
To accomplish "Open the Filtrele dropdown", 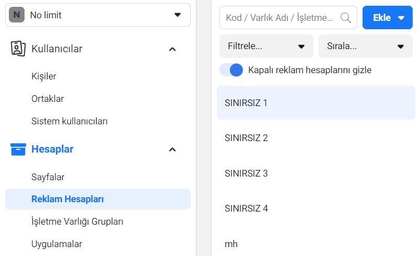I will coord(266,46).
